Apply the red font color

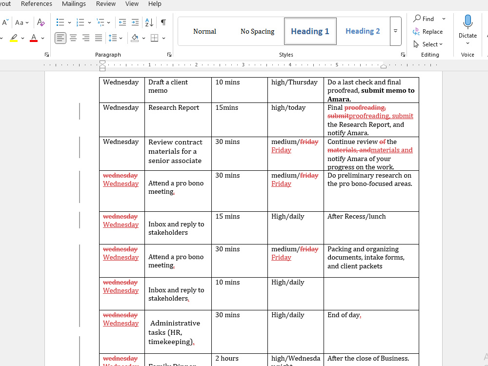(34, 38)
